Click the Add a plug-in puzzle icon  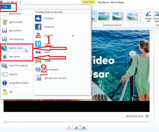click(x=38, y=70)
